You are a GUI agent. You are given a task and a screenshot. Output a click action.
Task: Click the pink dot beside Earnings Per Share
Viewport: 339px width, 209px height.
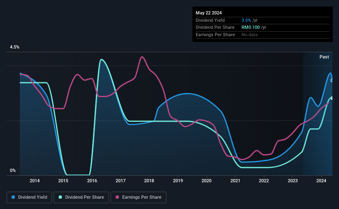tap(117, 197)
